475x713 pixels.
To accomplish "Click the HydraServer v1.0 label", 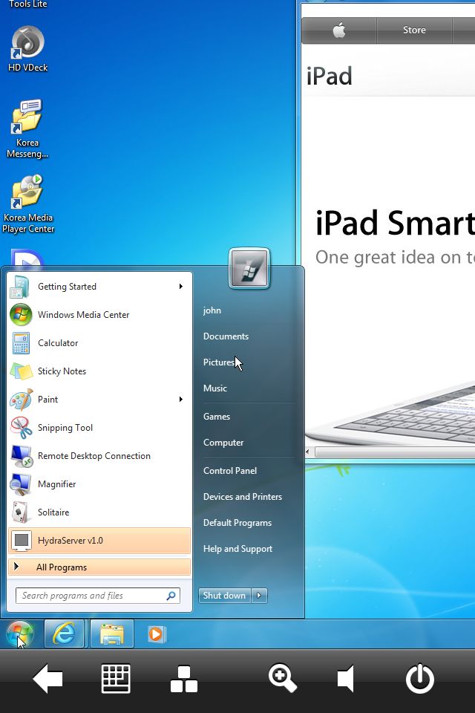I will 70,540.
